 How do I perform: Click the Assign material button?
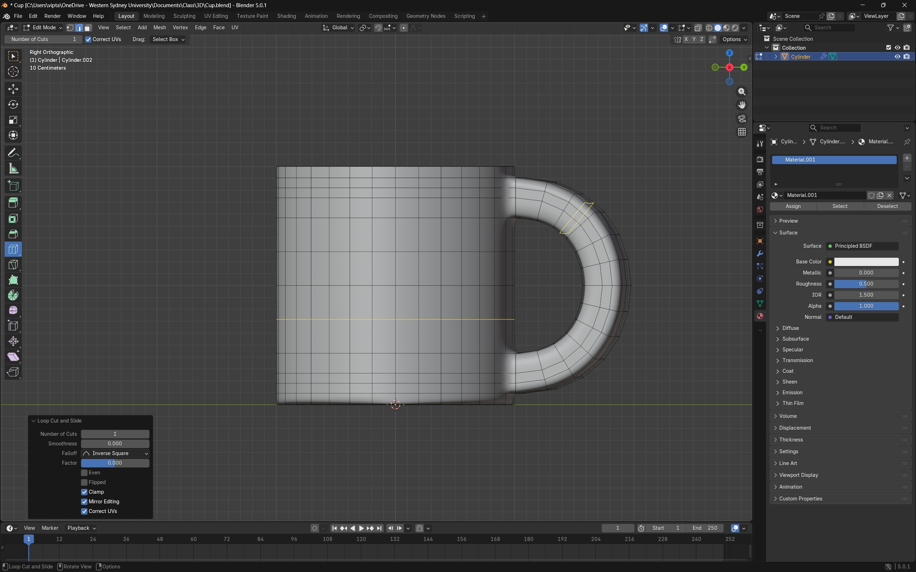coord(793,206)
